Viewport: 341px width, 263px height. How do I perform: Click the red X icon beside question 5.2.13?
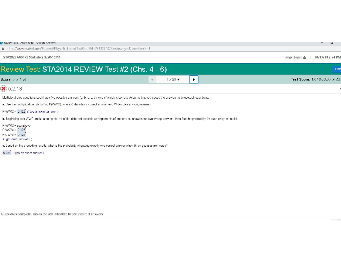click(x=3, y=88)
